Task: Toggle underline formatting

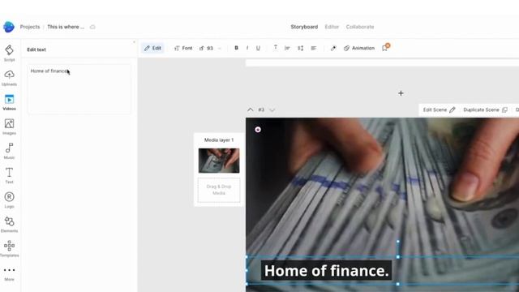Action: tap(258, 48)
